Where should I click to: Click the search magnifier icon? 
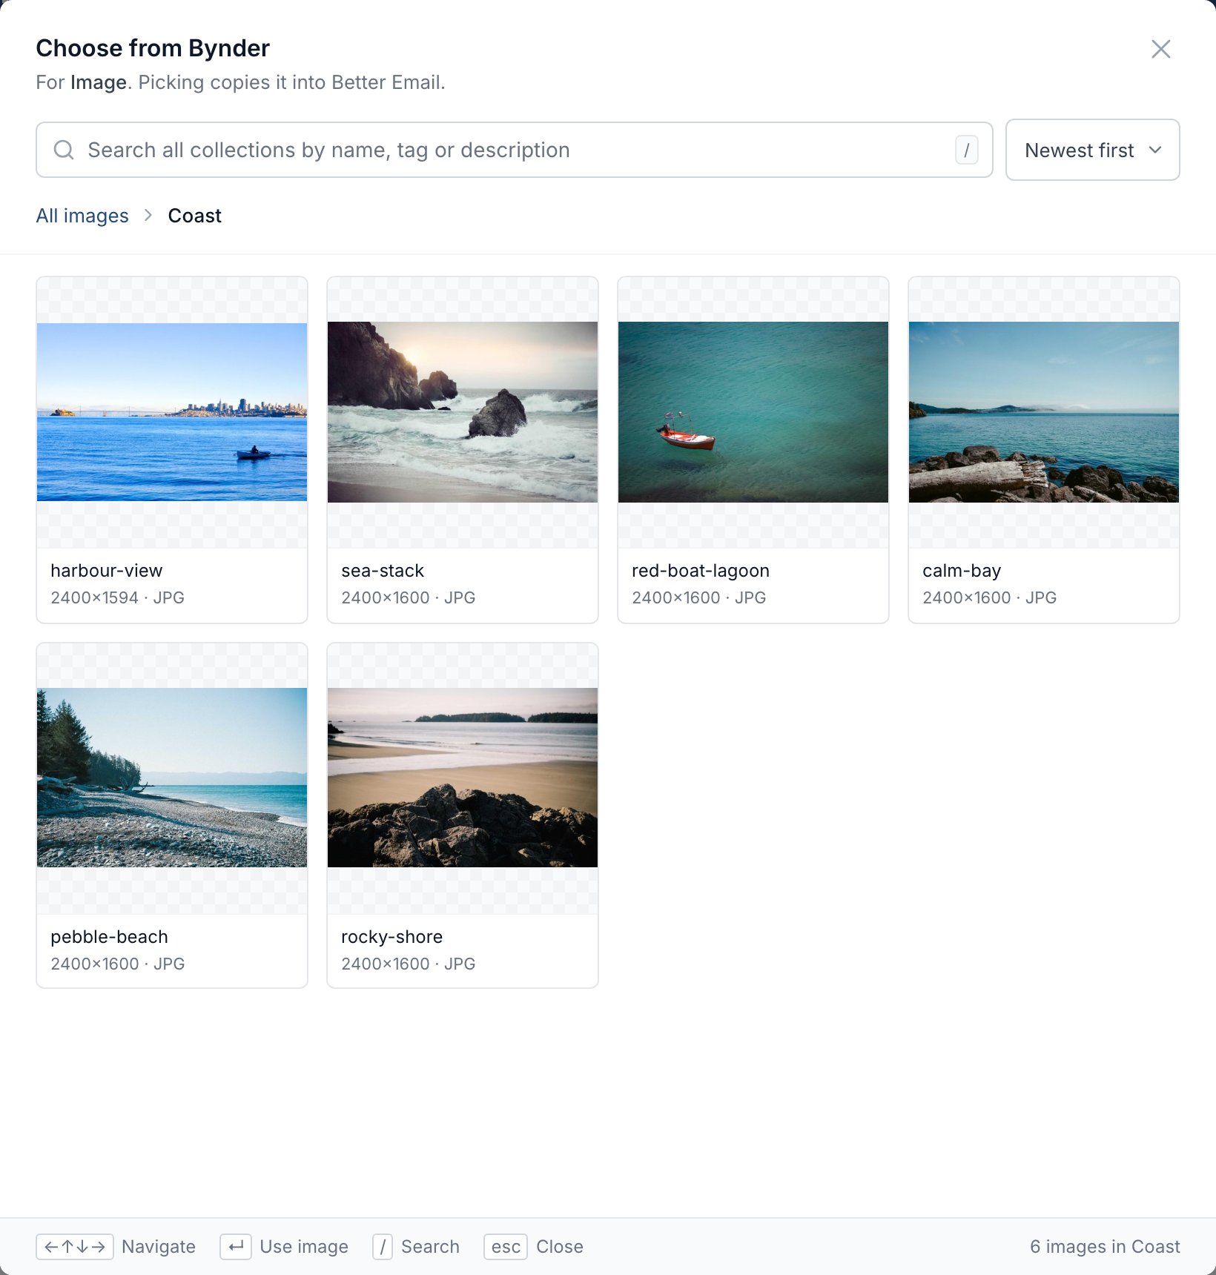pyautogui.click(x=64, y=150)
